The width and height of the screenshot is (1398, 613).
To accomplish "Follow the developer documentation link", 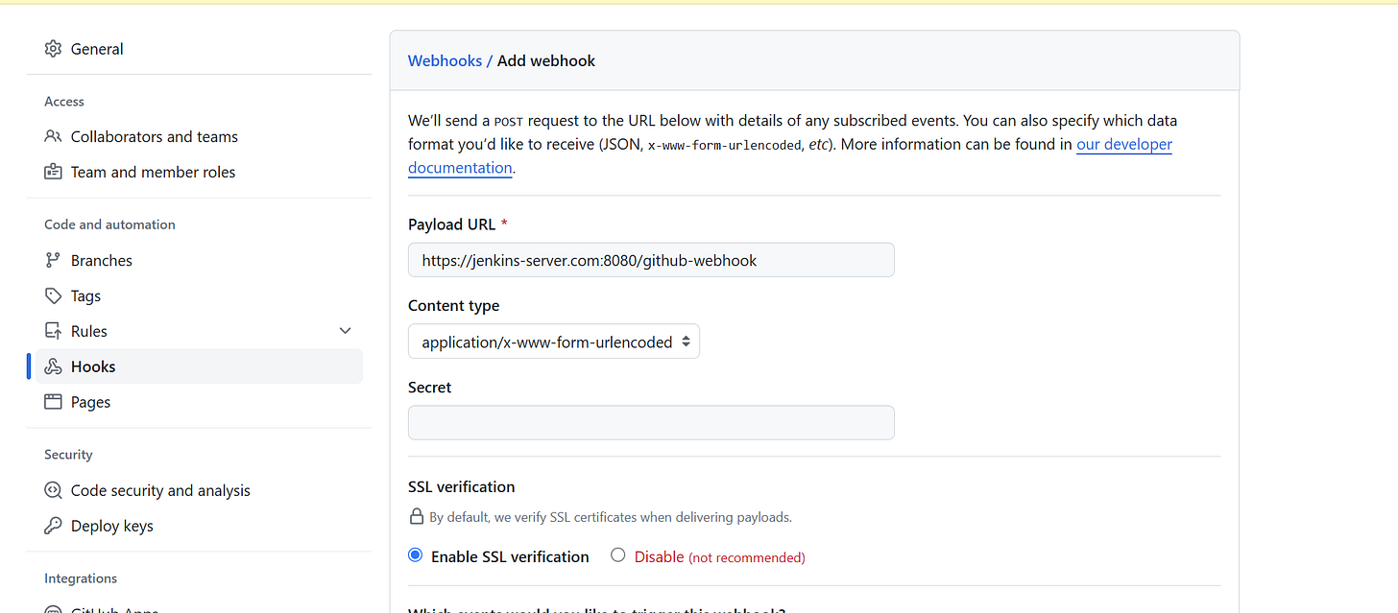I will 1123,144.
